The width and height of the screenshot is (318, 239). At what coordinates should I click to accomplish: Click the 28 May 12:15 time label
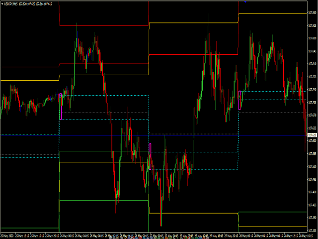point(291,236)
